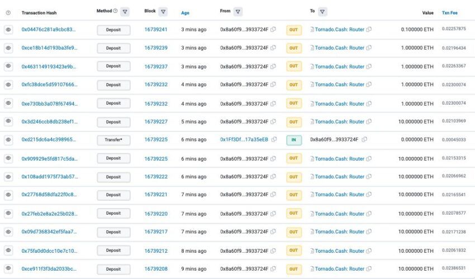Viewport: 475px width, 279px height.
Task: Copy Tornado.Cash Router address in block 16739212 row
Action: [x=369, y=251]
